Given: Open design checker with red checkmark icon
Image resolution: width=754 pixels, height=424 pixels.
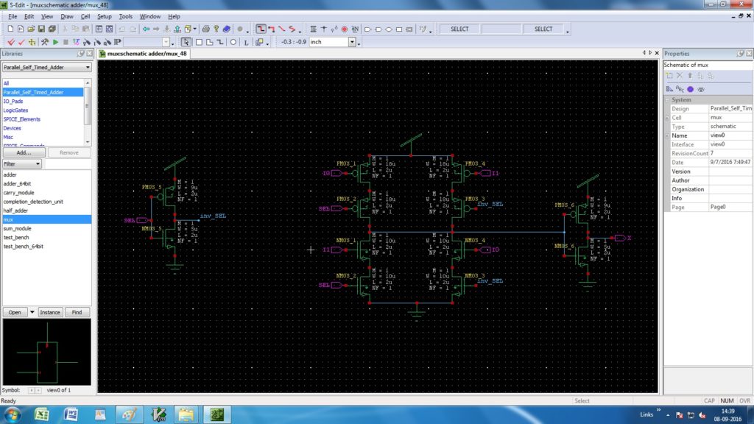Looking at the screenshot, I should (11, 42).
